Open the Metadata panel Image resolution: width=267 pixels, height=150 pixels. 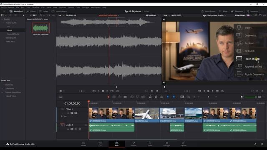click(237, 11)
